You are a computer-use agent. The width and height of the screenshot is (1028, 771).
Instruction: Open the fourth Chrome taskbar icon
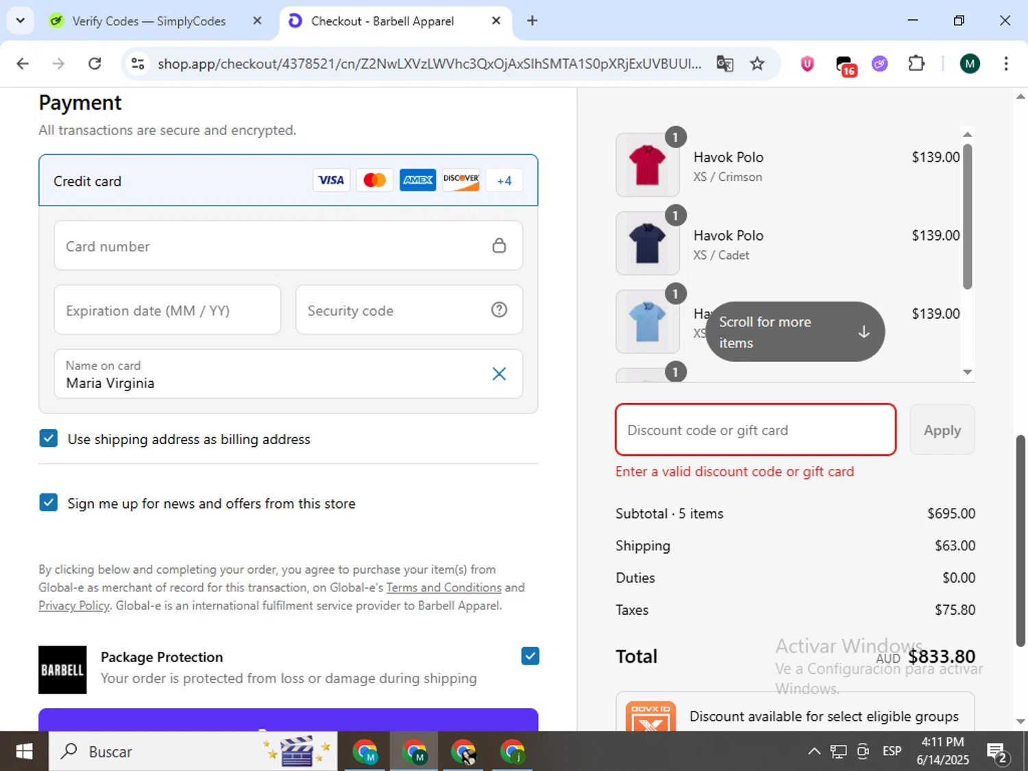click(x=513, y=751)
